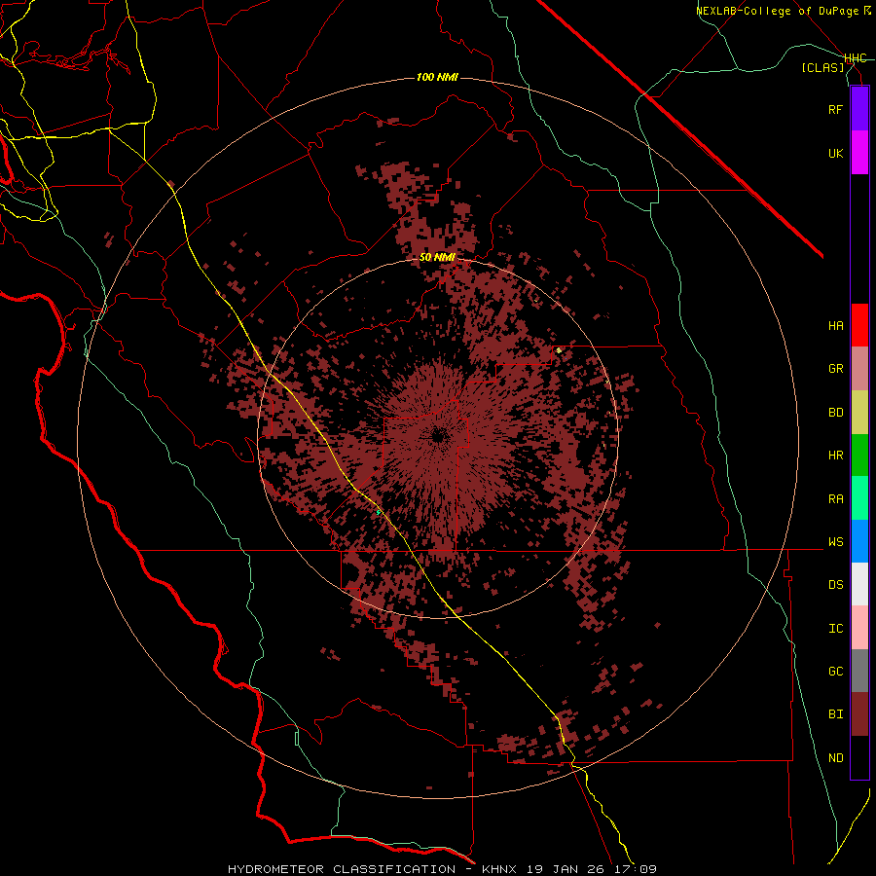Click the IC light pink legend swatch
Screen dimensions: 876x876
tap(859, 628)
